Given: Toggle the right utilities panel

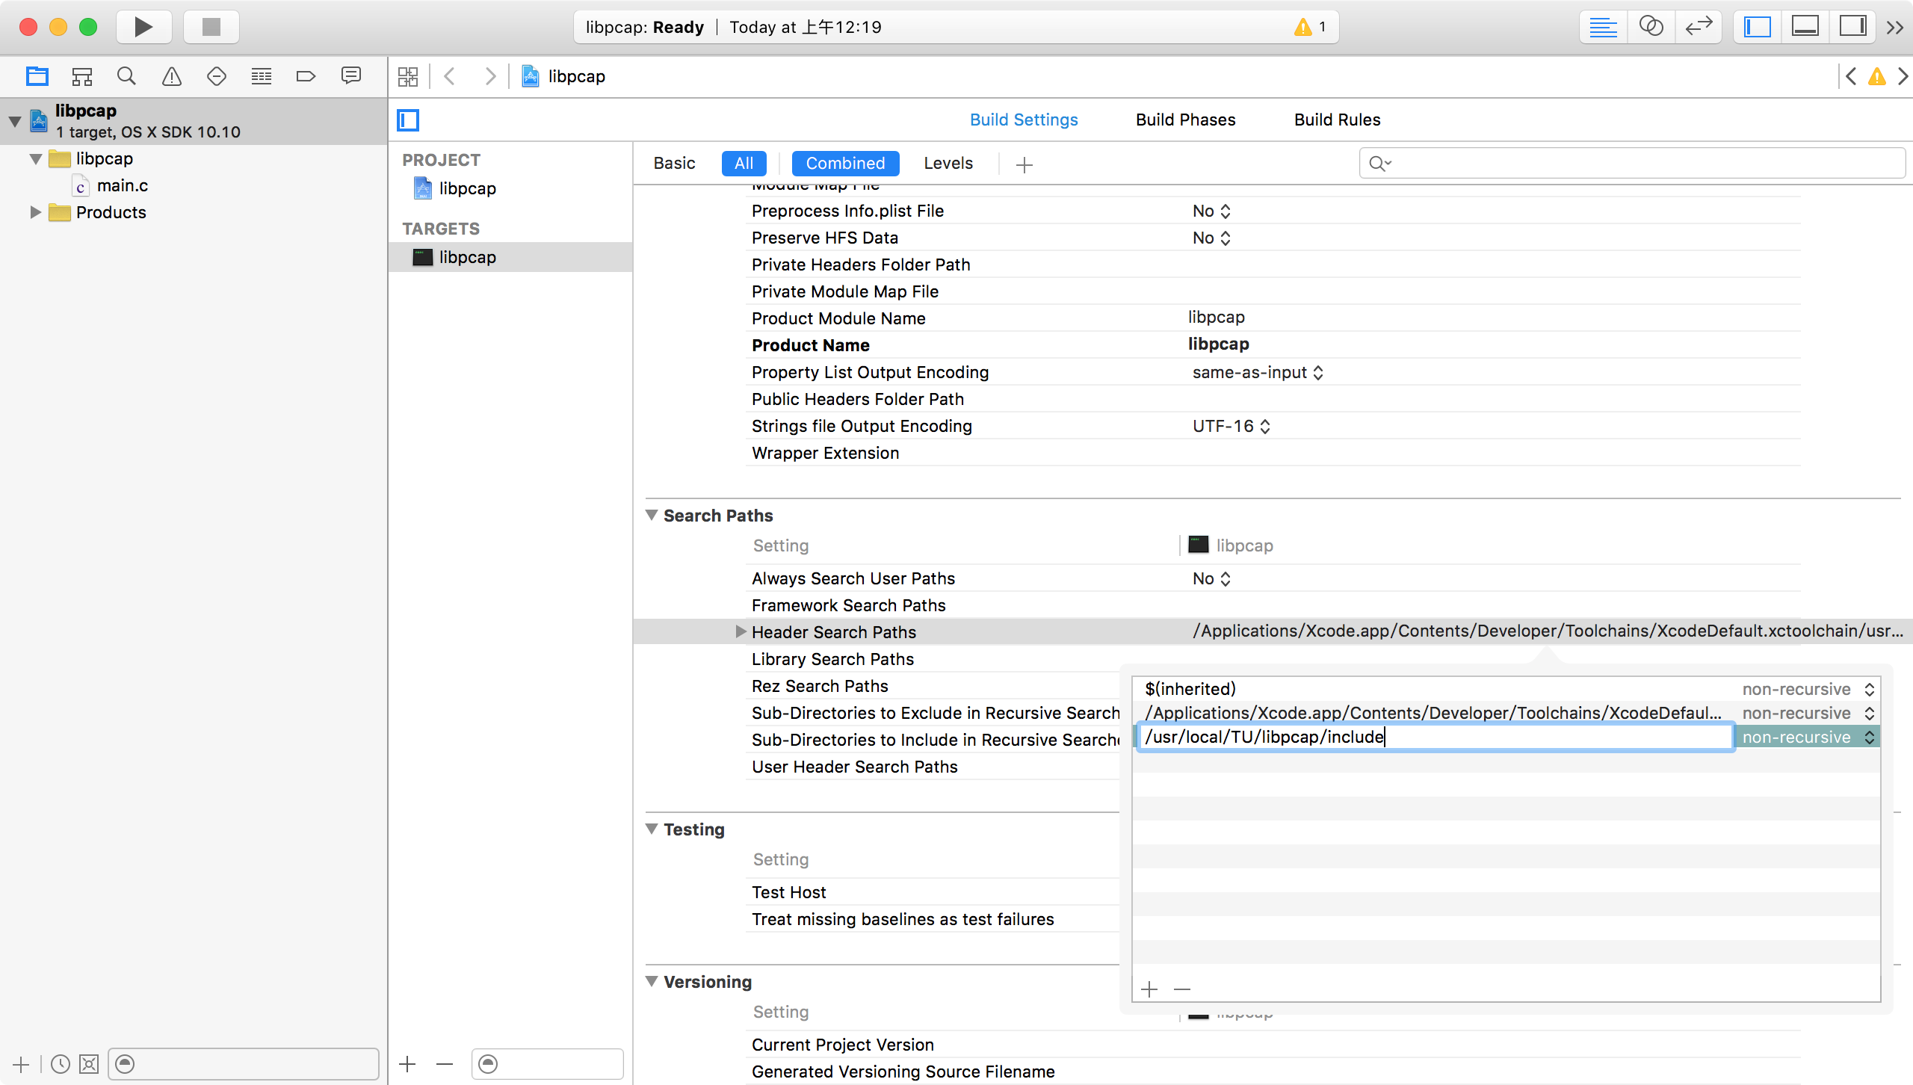Looking at the screenshot, I should tap(1852, 28).
